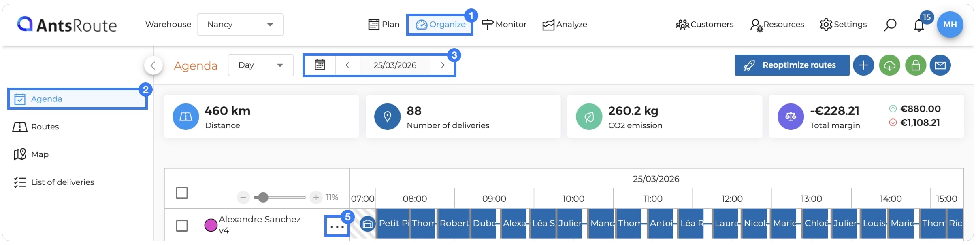Open Alexandre Sanchez three-dot menu
This screenshot has width=976, height=245.
[x=337, y=227]
